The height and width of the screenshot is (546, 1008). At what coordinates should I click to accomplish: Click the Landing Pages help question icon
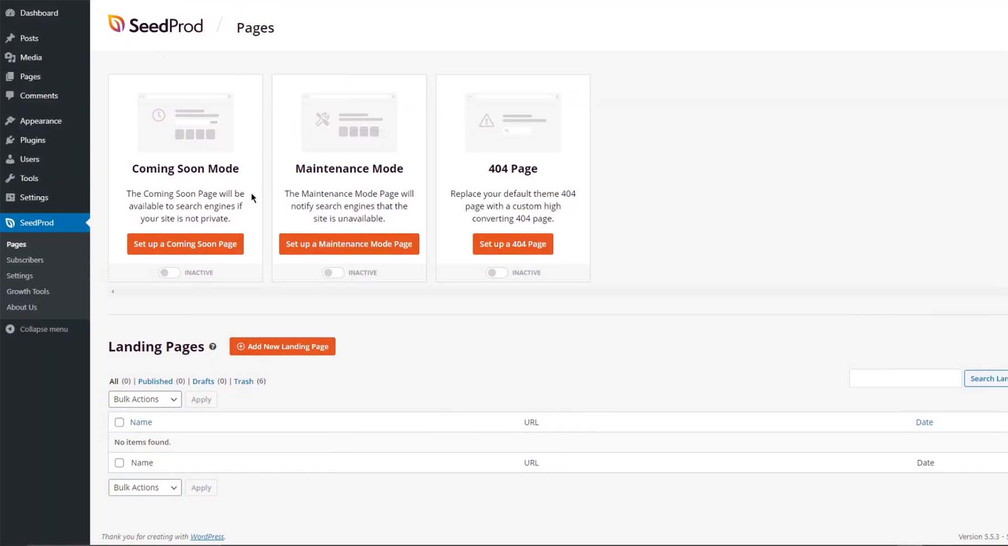[213, 347]
